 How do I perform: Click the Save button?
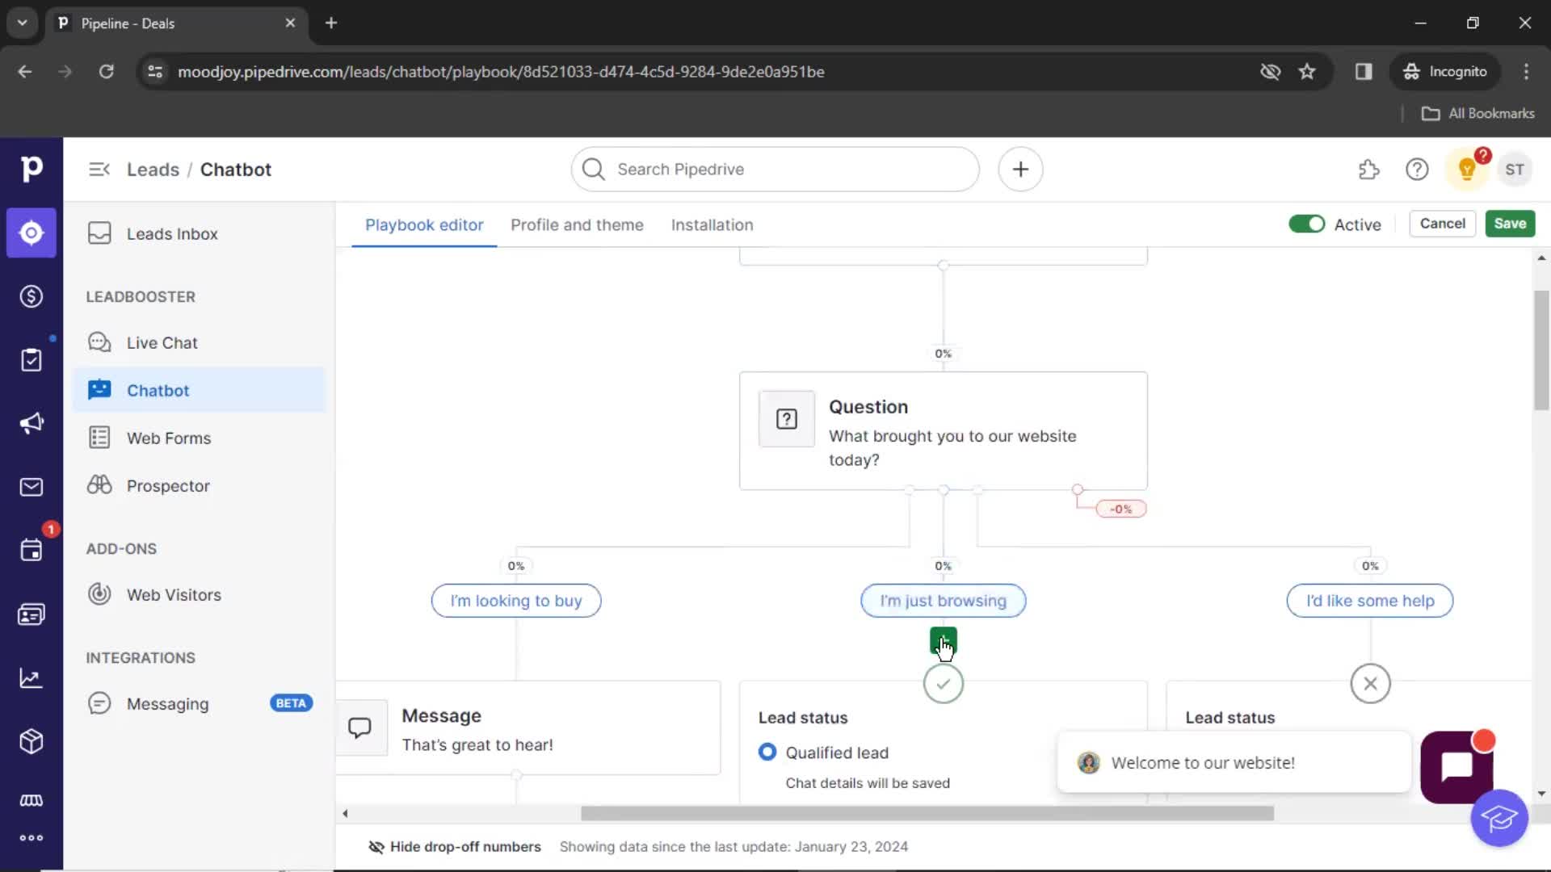coord(1510,224)
